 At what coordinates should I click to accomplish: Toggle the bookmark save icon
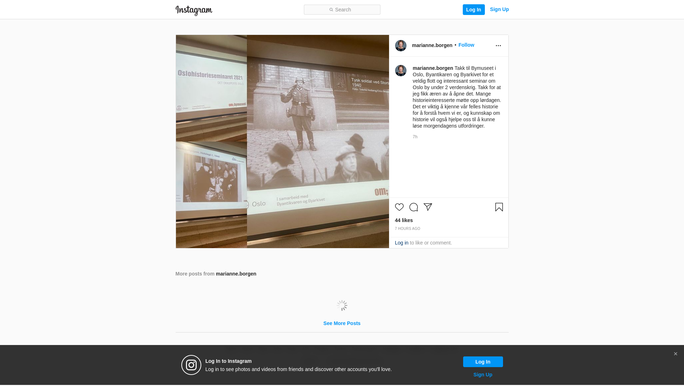[499, 207]
